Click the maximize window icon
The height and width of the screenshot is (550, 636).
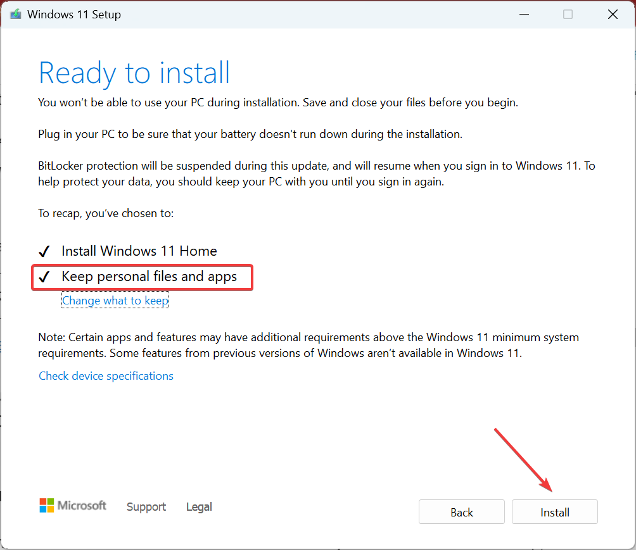click(568, 14)
